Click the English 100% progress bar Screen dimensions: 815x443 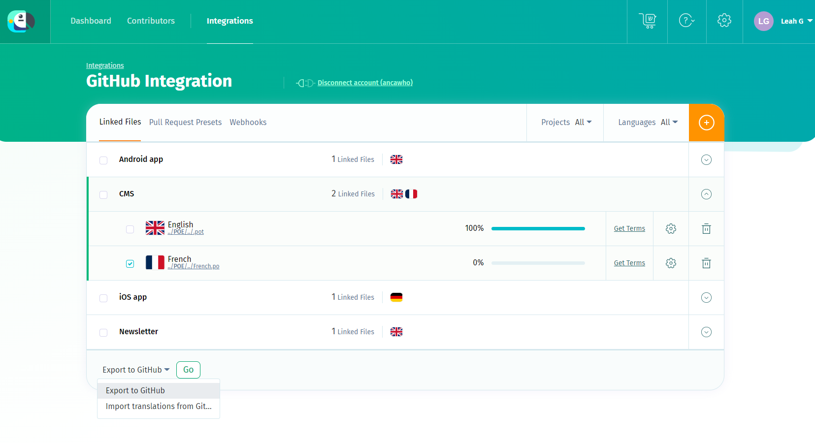[538, 228]
